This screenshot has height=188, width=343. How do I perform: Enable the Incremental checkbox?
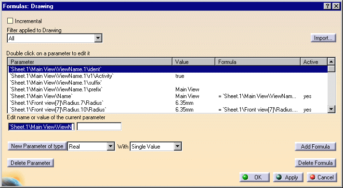click(10, 21)
